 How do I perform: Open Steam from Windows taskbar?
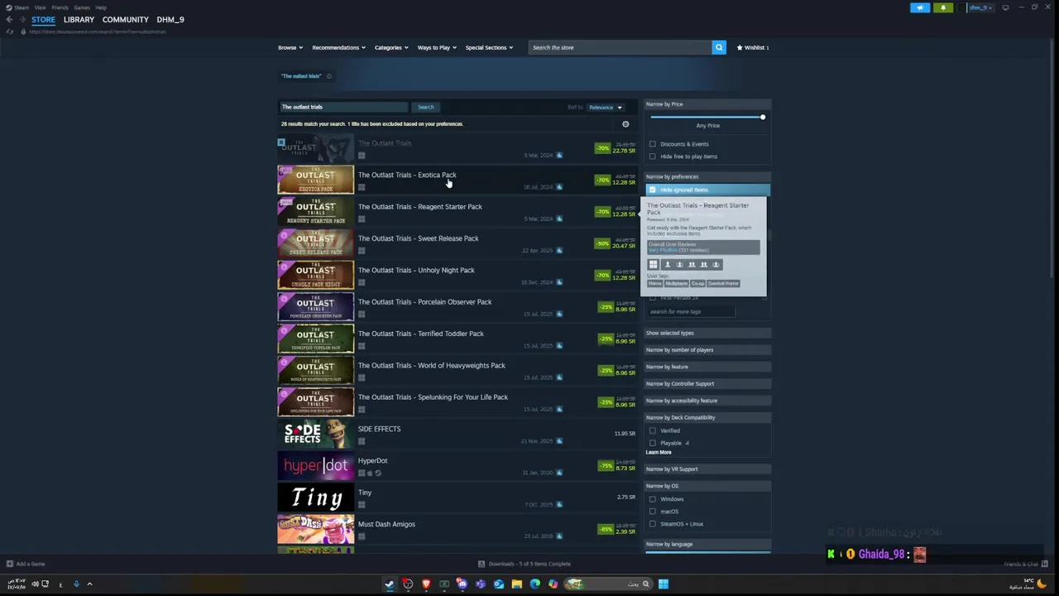390,584
